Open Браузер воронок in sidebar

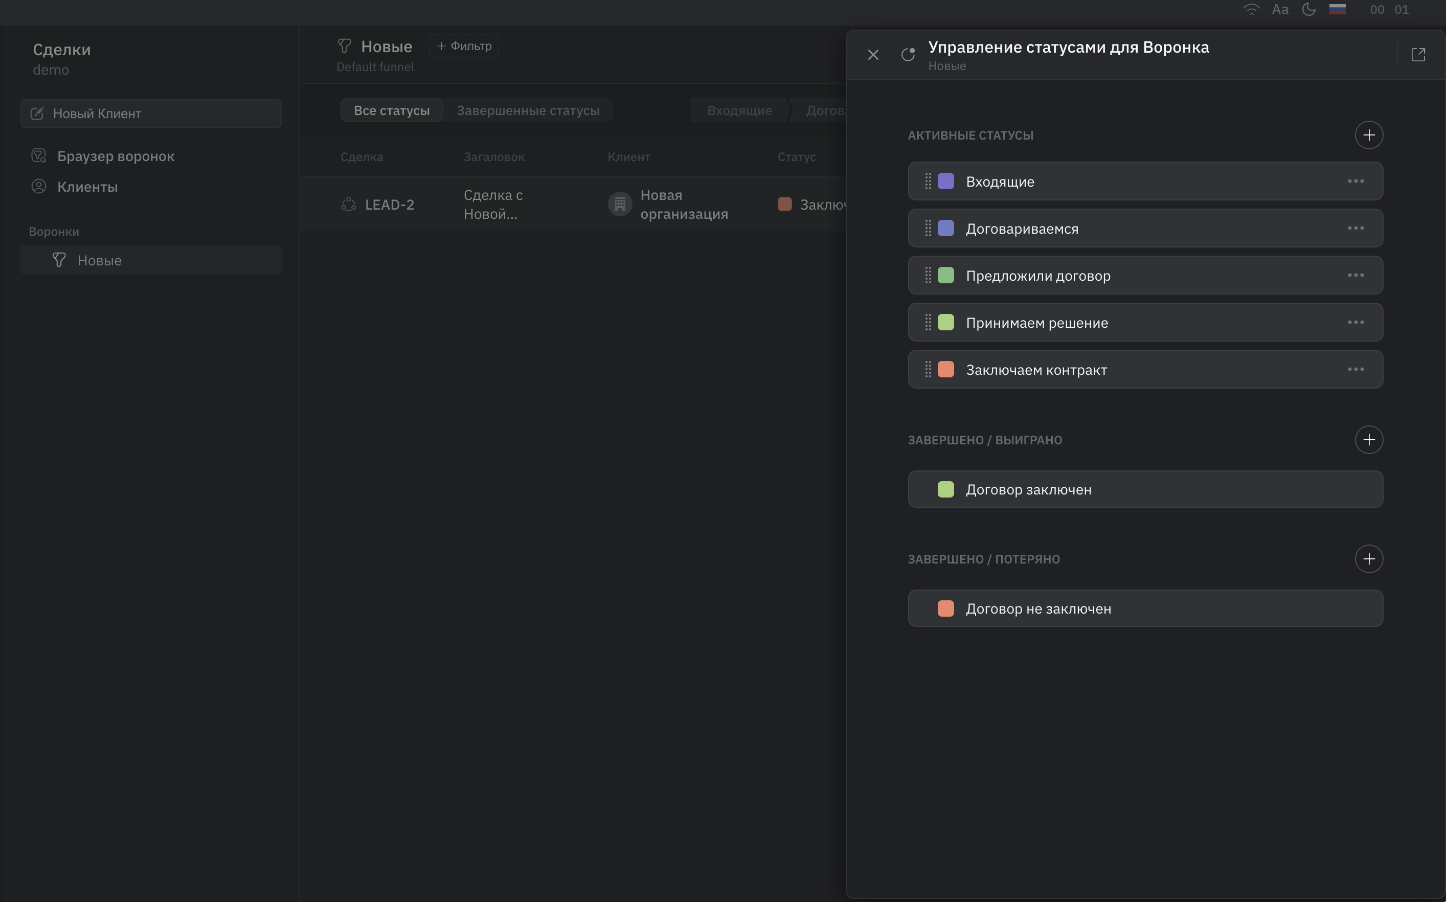pos(116,156)
